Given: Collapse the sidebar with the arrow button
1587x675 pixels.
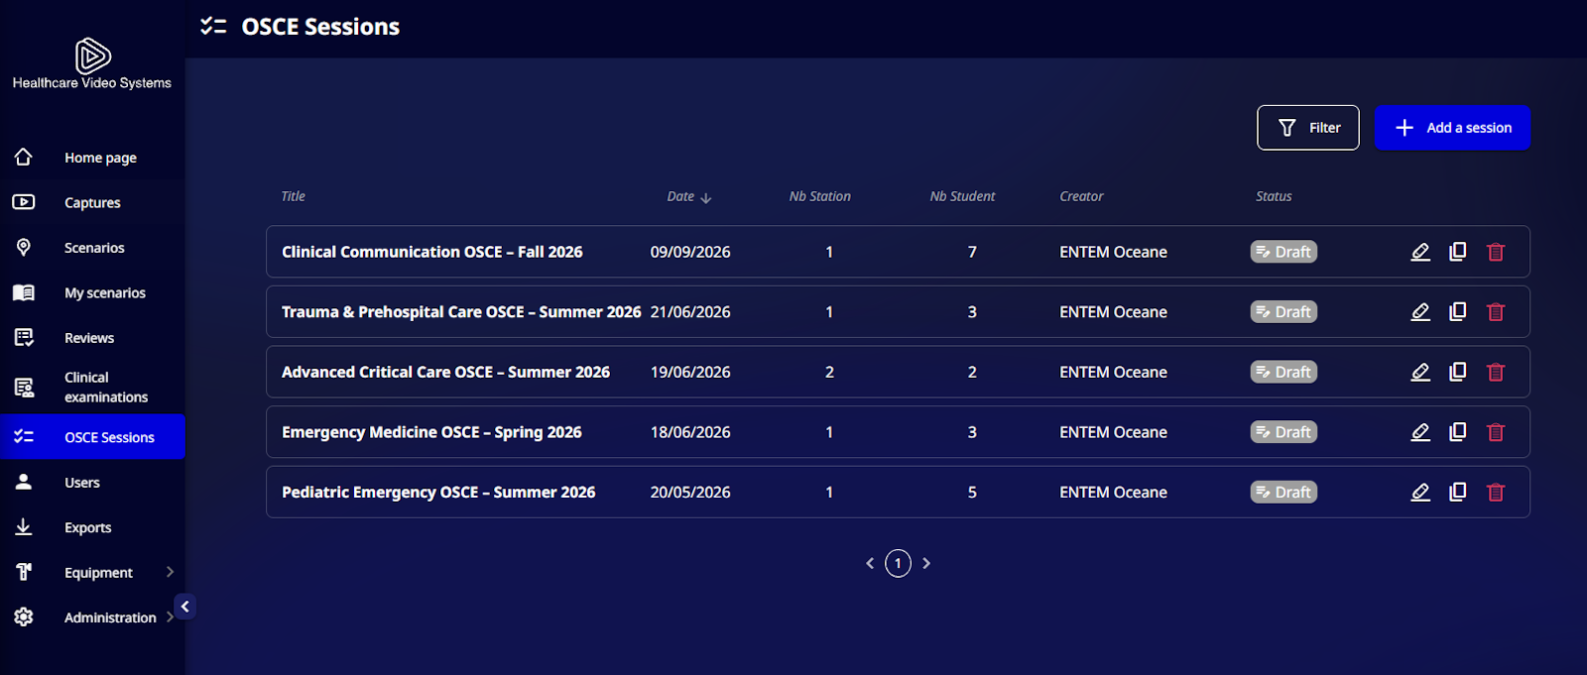Looking at the screenshot, I should tap(185, 607).
